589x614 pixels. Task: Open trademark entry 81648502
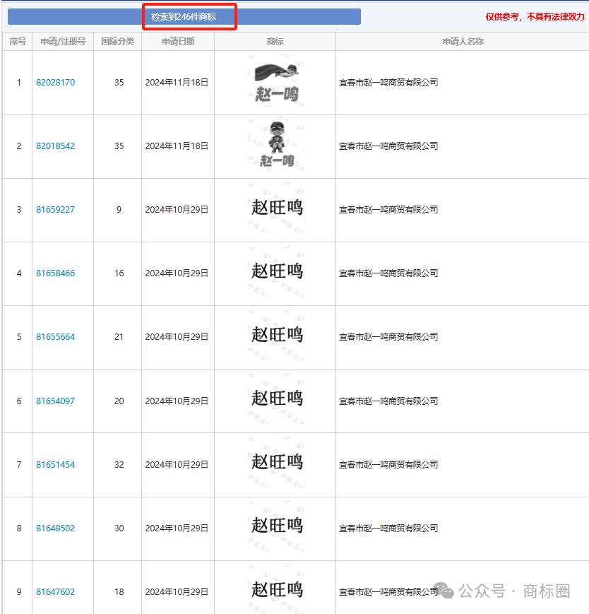tap(55, 529)
